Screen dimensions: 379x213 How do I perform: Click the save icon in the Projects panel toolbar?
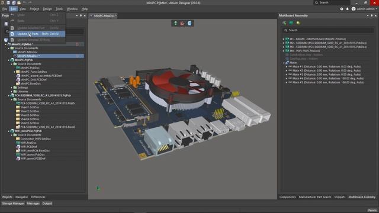(6, 24)
